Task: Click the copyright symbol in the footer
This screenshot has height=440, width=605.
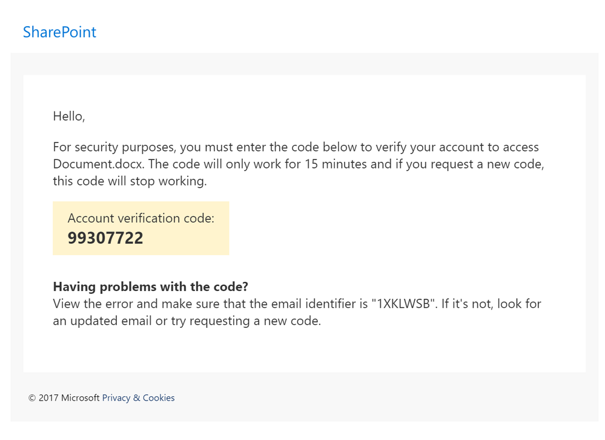Action: (32, 398)
